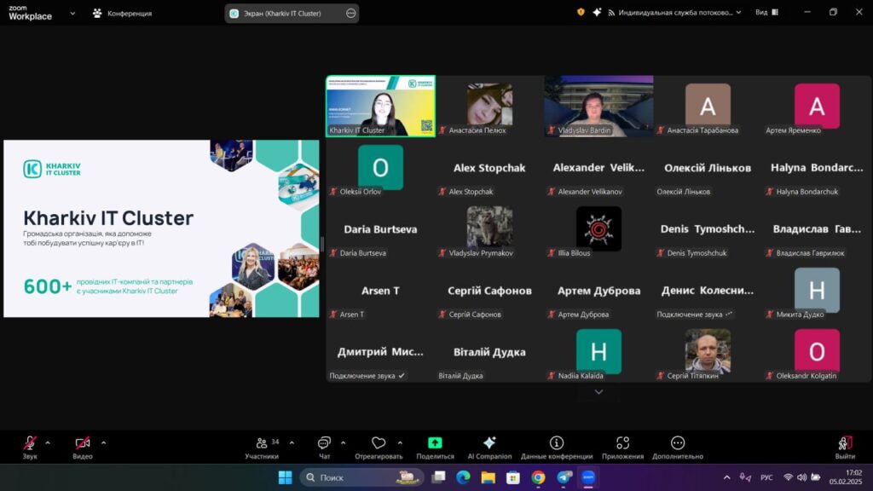Open the Вид view menu
Image resolution: width=873 pixels, height=491 pixels.
coord(766,12)
